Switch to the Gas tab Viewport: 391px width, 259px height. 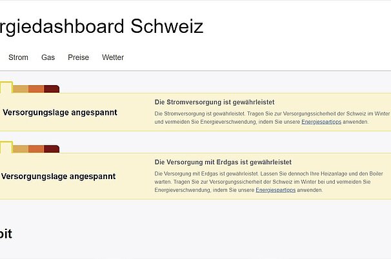(48, 57)
